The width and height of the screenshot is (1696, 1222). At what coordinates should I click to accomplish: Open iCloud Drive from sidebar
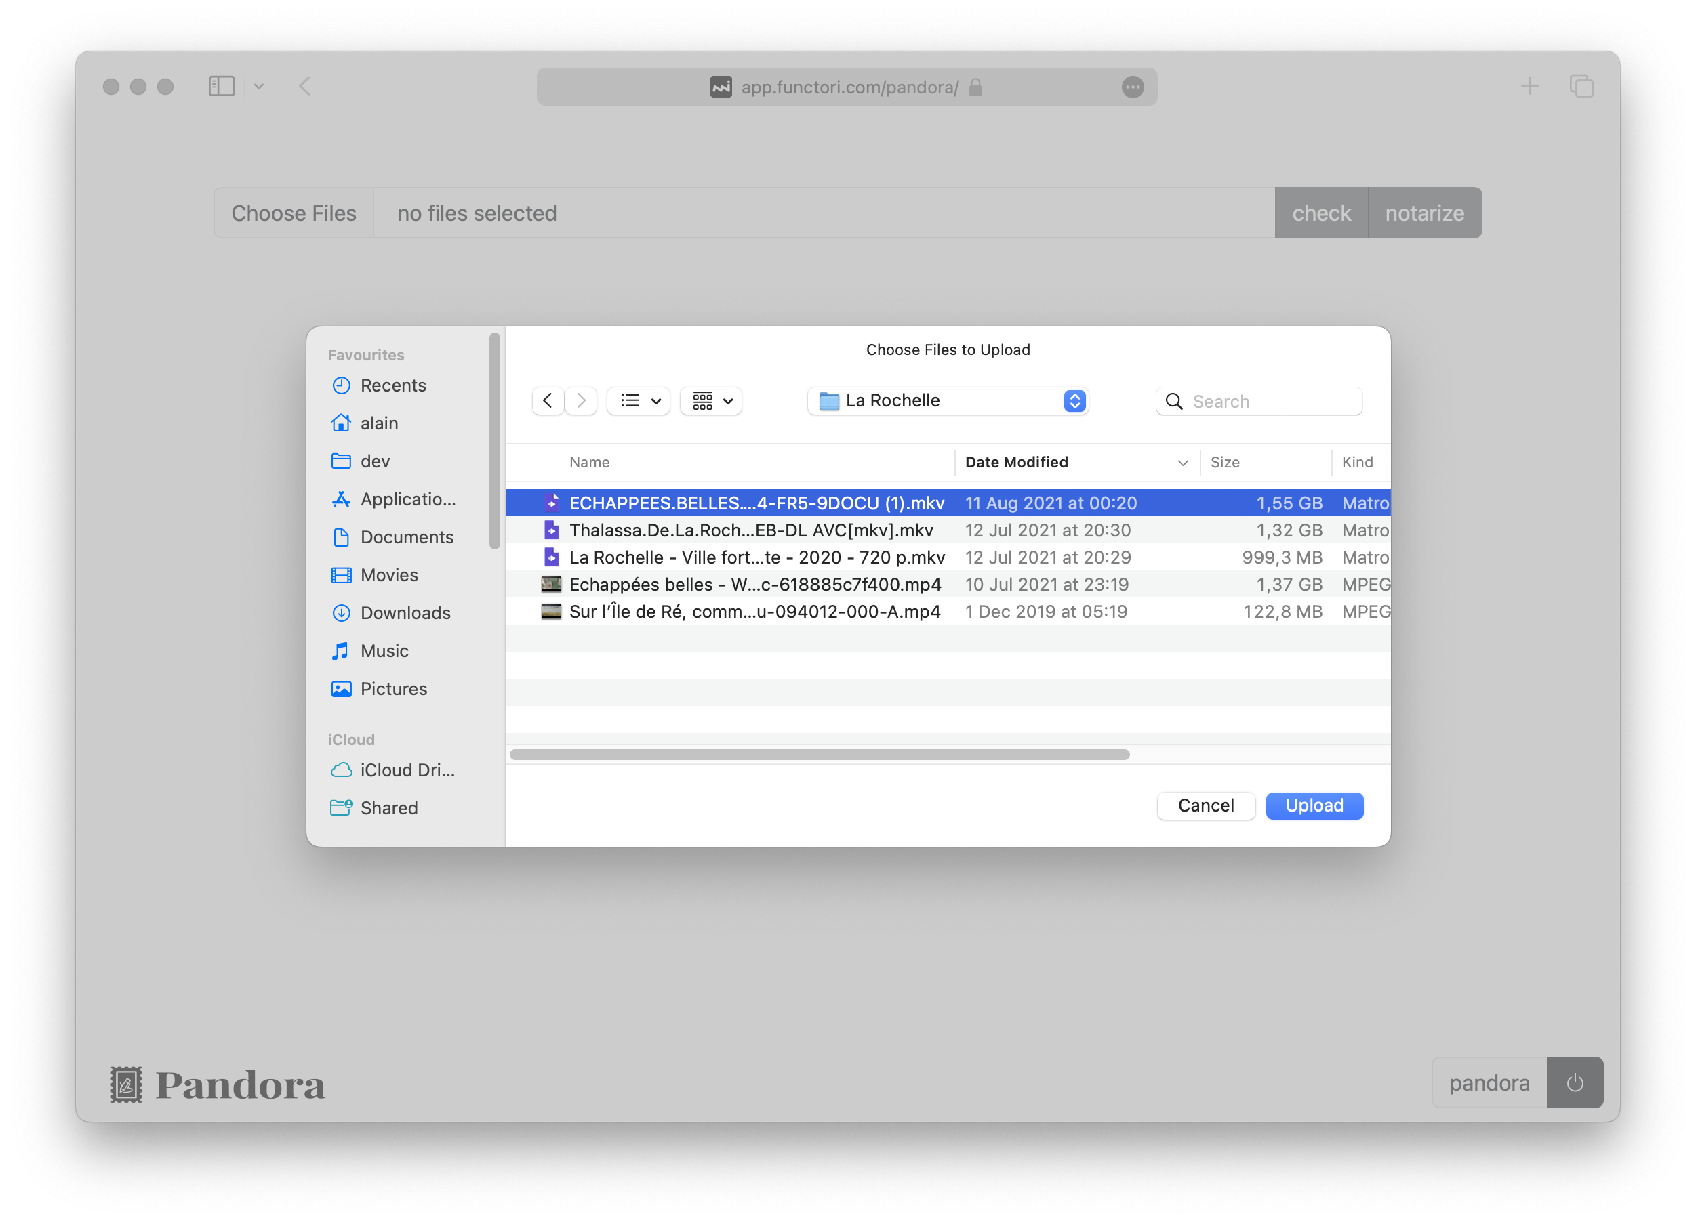[x=407, y=770]
